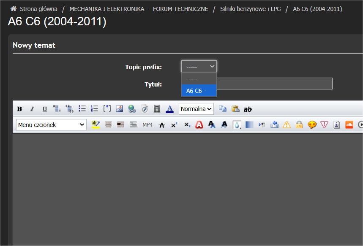Insert a code block

point(69,109)
